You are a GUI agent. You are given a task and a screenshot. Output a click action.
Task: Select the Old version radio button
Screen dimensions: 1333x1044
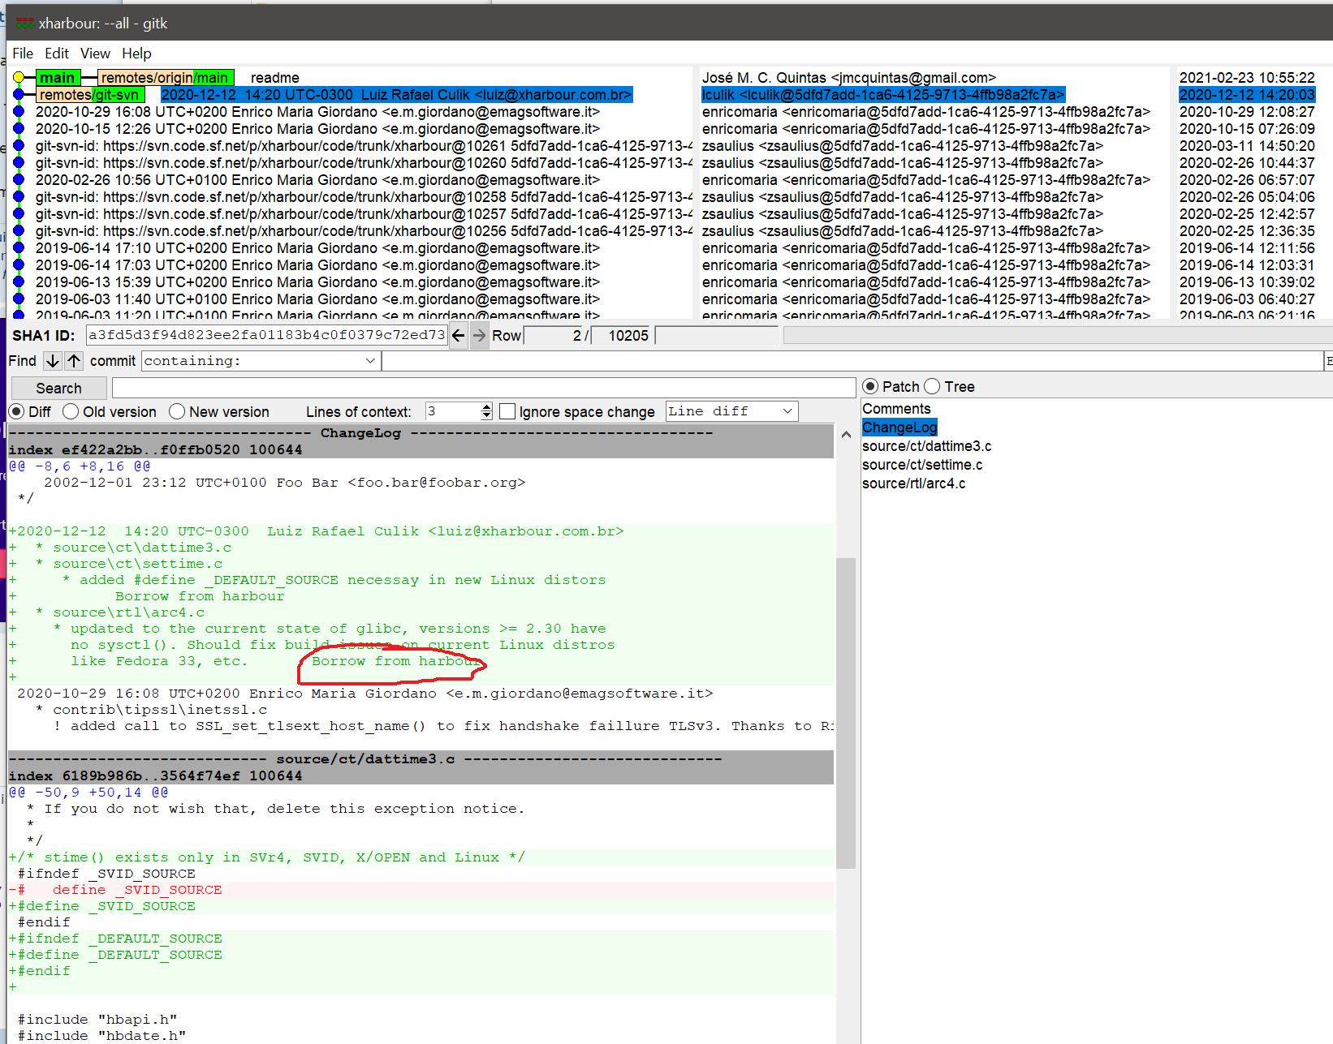(x=71, y=412)
